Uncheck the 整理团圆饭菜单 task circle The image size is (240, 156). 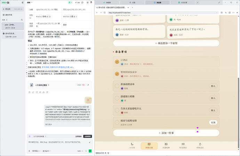(117, 74)
